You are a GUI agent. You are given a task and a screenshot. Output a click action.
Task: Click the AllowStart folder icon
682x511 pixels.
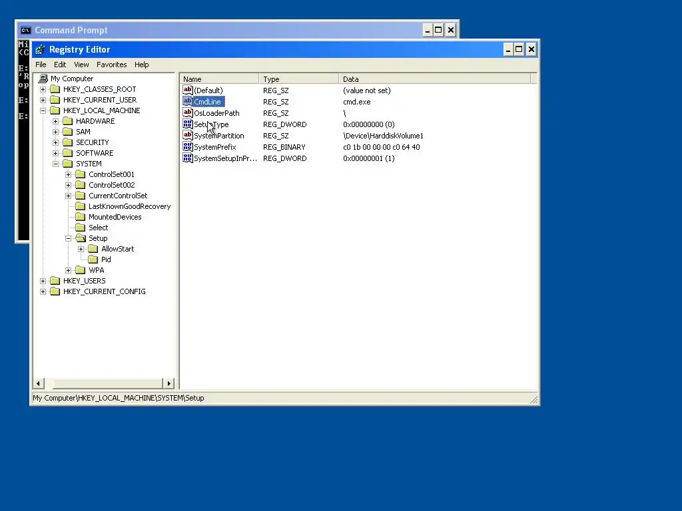[93, 249]
